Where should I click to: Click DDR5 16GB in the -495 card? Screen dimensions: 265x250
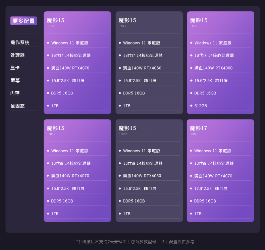[x=205, y=93]
